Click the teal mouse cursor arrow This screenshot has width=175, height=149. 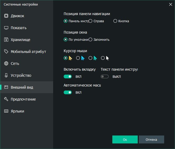(95, 58)
